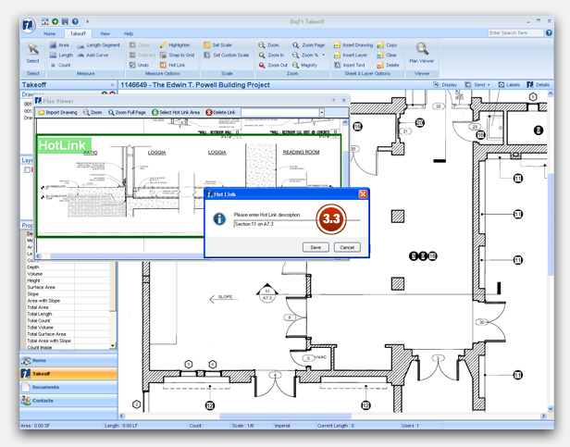Click the Select arrow tool
This screenshot has height=447, width=570.
32,53
